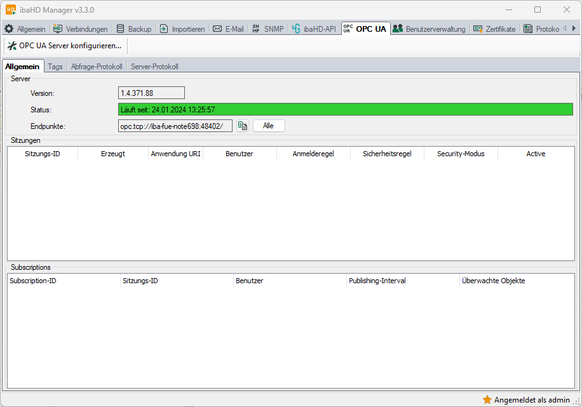Go to the Importieren tab

[x=182, y=29]
